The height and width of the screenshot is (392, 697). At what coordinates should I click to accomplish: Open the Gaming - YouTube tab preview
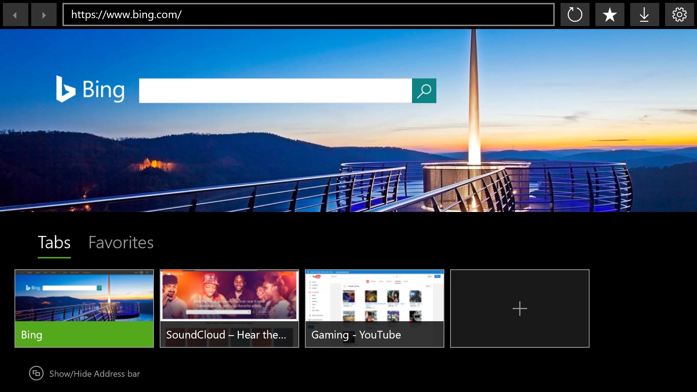click(x=374, y=308)
